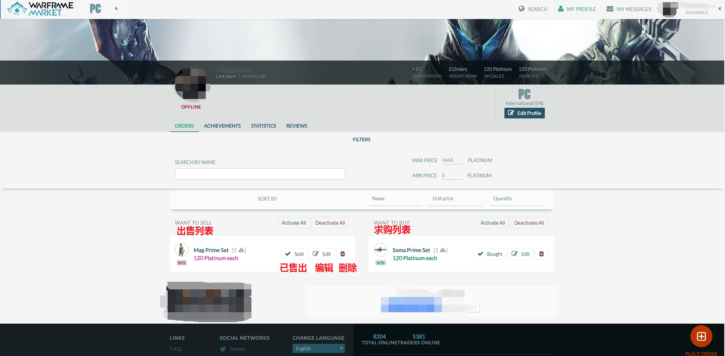Screen dimensions: 725x356
Task: Delete the Mag Prime Set order with trash icon
Action: pyautogui.click(x=342, y=254)
